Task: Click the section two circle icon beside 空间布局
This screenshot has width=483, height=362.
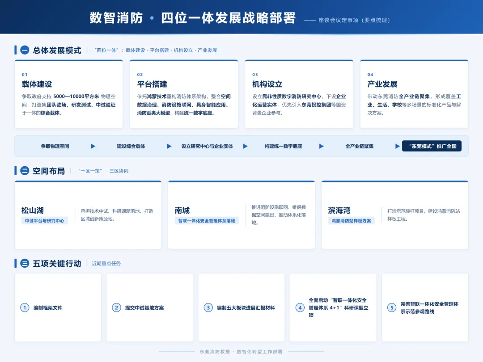Action: tap(25, 171)
